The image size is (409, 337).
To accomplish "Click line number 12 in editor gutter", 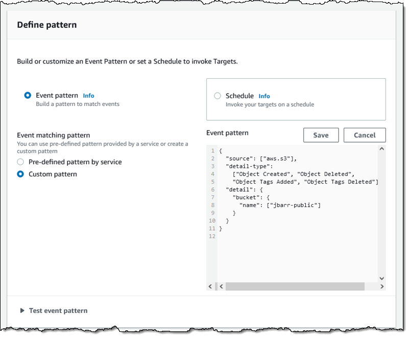I will (212, 236).
